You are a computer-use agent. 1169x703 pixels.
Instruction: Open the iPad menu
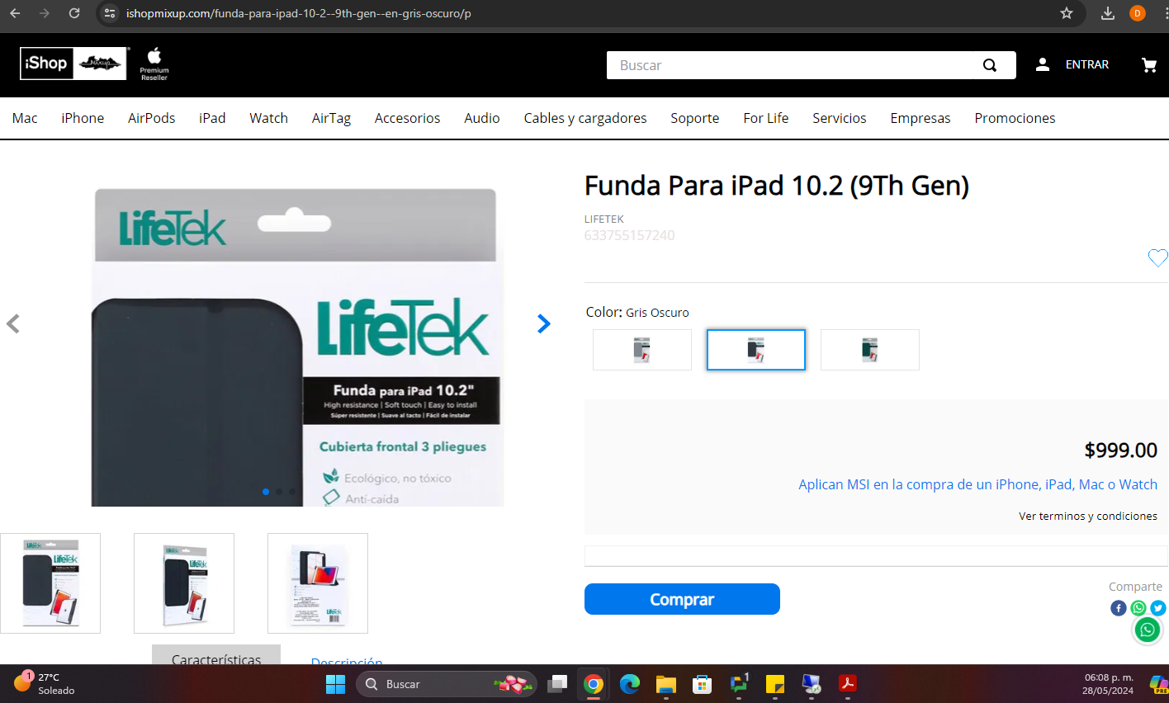click(212, 118)
